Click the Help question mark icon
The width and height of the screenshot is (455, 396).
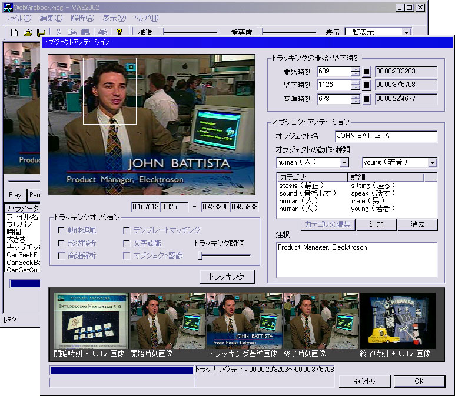(119, 32)
